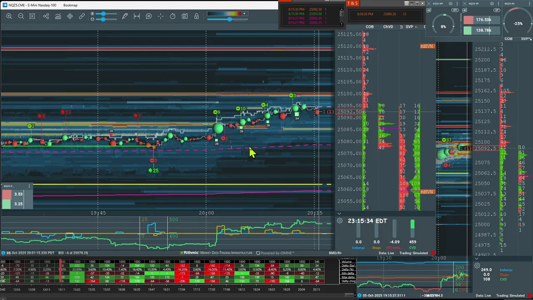The image size is (533, 300).
Task: Click the mHVN marker near 25060
Action: tap(427, 192)
